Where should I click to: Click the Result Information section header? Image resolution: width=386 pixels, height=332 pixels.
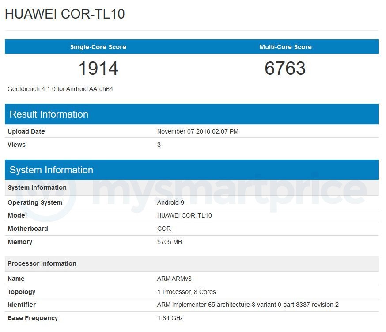49,114
